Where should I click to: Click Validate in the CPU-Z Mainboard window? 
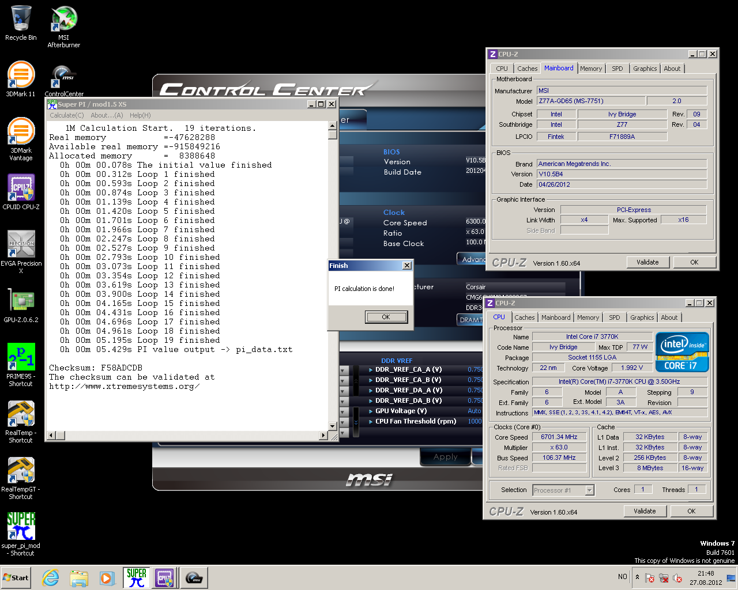coord(647,262)
